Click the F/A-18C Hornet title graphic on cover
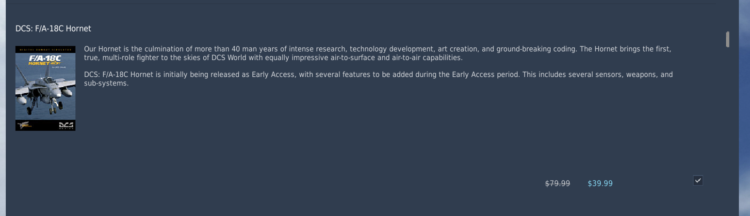750x216 pixels. (x=45, y=60)
